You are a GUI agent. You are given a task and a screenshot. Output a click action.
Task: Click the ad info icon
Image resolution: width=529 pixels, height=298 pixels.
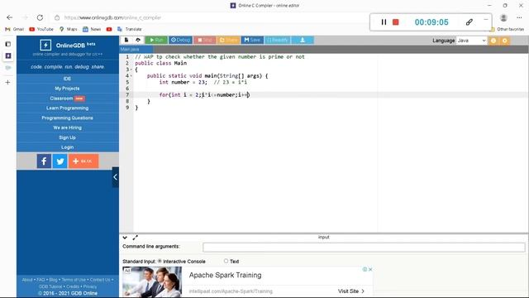[365, 269]
